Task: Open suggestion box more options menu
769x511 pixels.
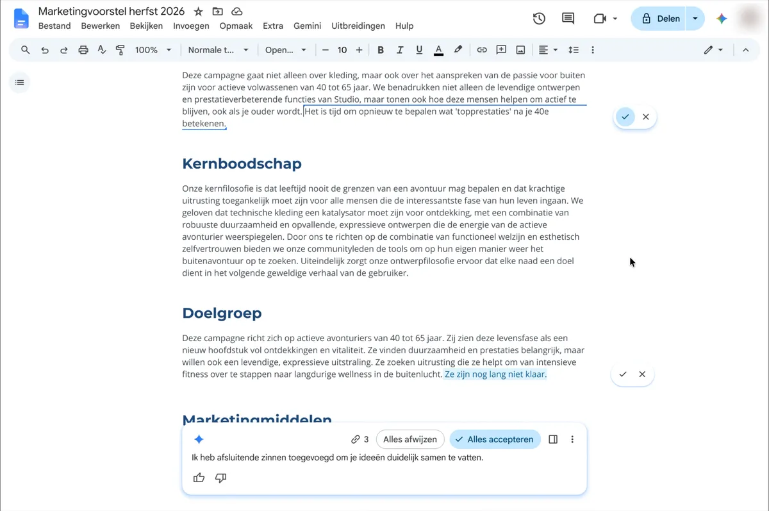Action: 572,439
